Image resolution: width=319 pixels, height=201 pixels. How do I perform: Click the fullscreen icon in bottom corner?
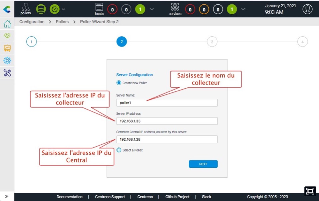tap(310, 191)
